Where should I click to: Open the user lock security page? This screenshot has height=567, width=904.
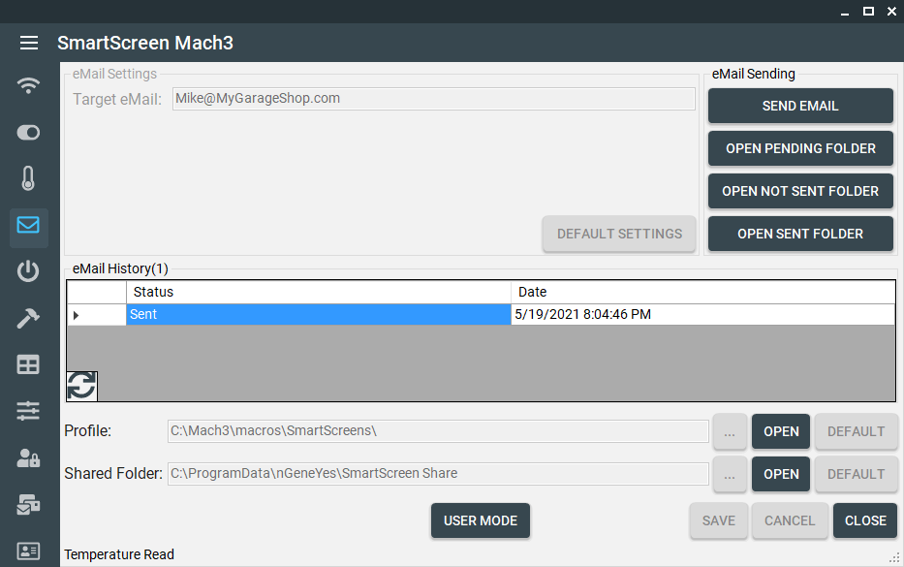[x=29, y=457]
